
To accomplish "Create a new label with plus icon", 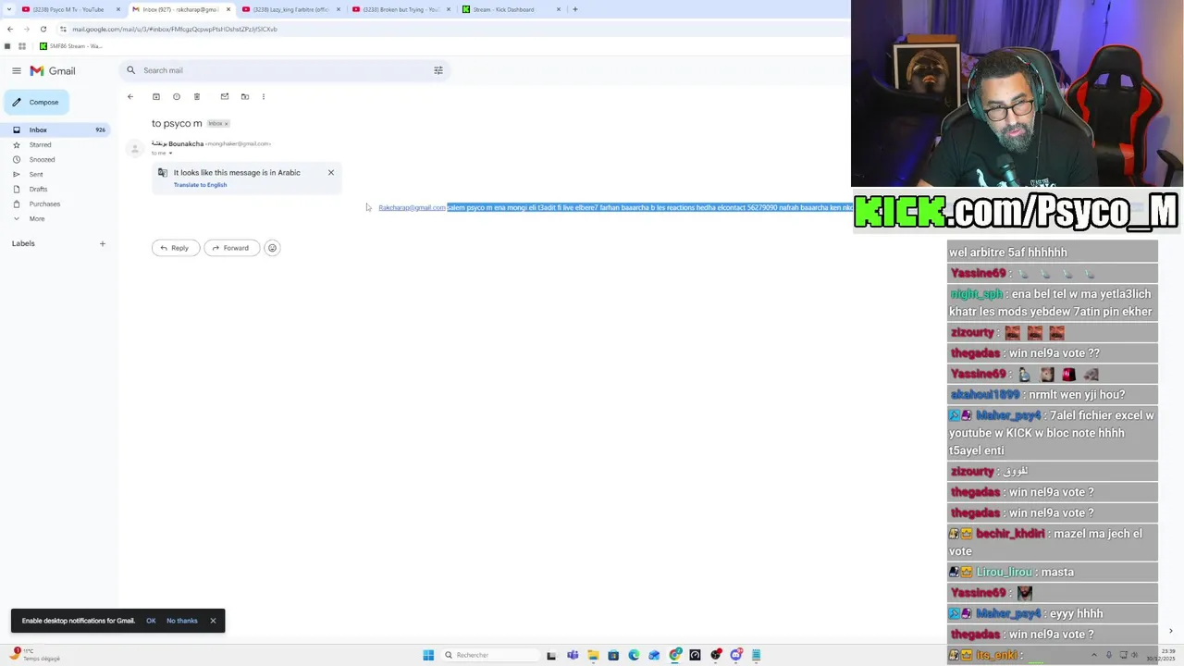I will click(103, 243).
